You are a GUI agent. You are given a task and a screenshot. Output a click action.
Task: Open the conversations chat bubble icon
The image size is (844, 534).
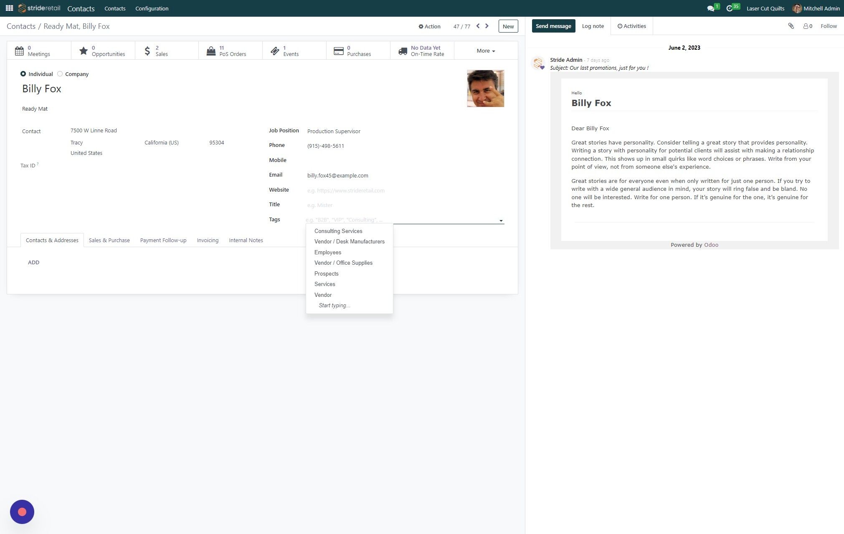click(x=710, y=8)
